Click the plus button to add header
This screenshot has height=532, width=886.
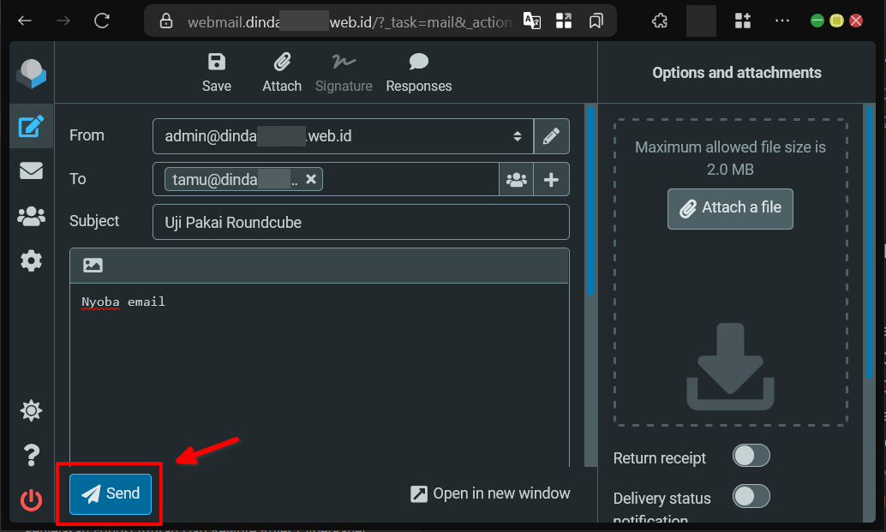pyautogui.click(x=551, y=180)
